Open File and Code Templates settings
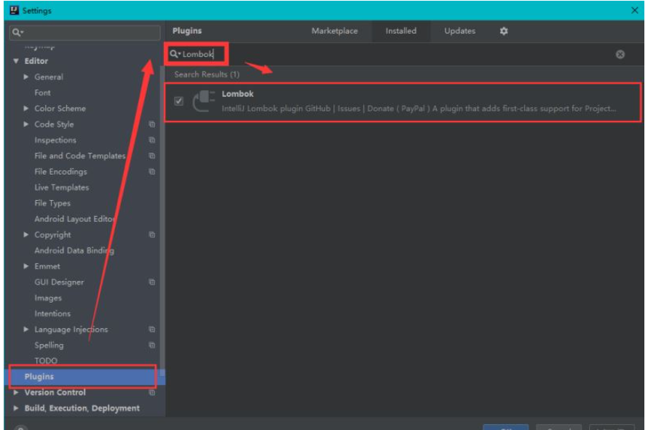 pyautogui.click(x=80, y=156)
